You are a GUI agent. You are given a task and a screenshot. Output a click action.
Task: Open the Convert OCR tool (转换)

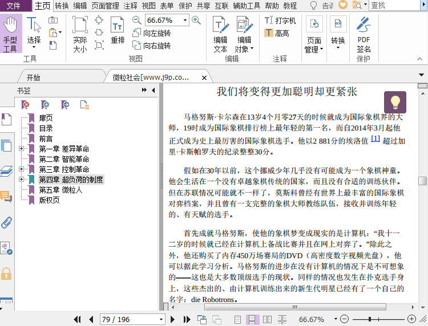338,32
